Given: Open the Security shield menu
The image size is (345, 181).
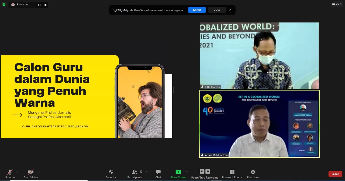Looking at the screenshot, I should coord(111,174).
